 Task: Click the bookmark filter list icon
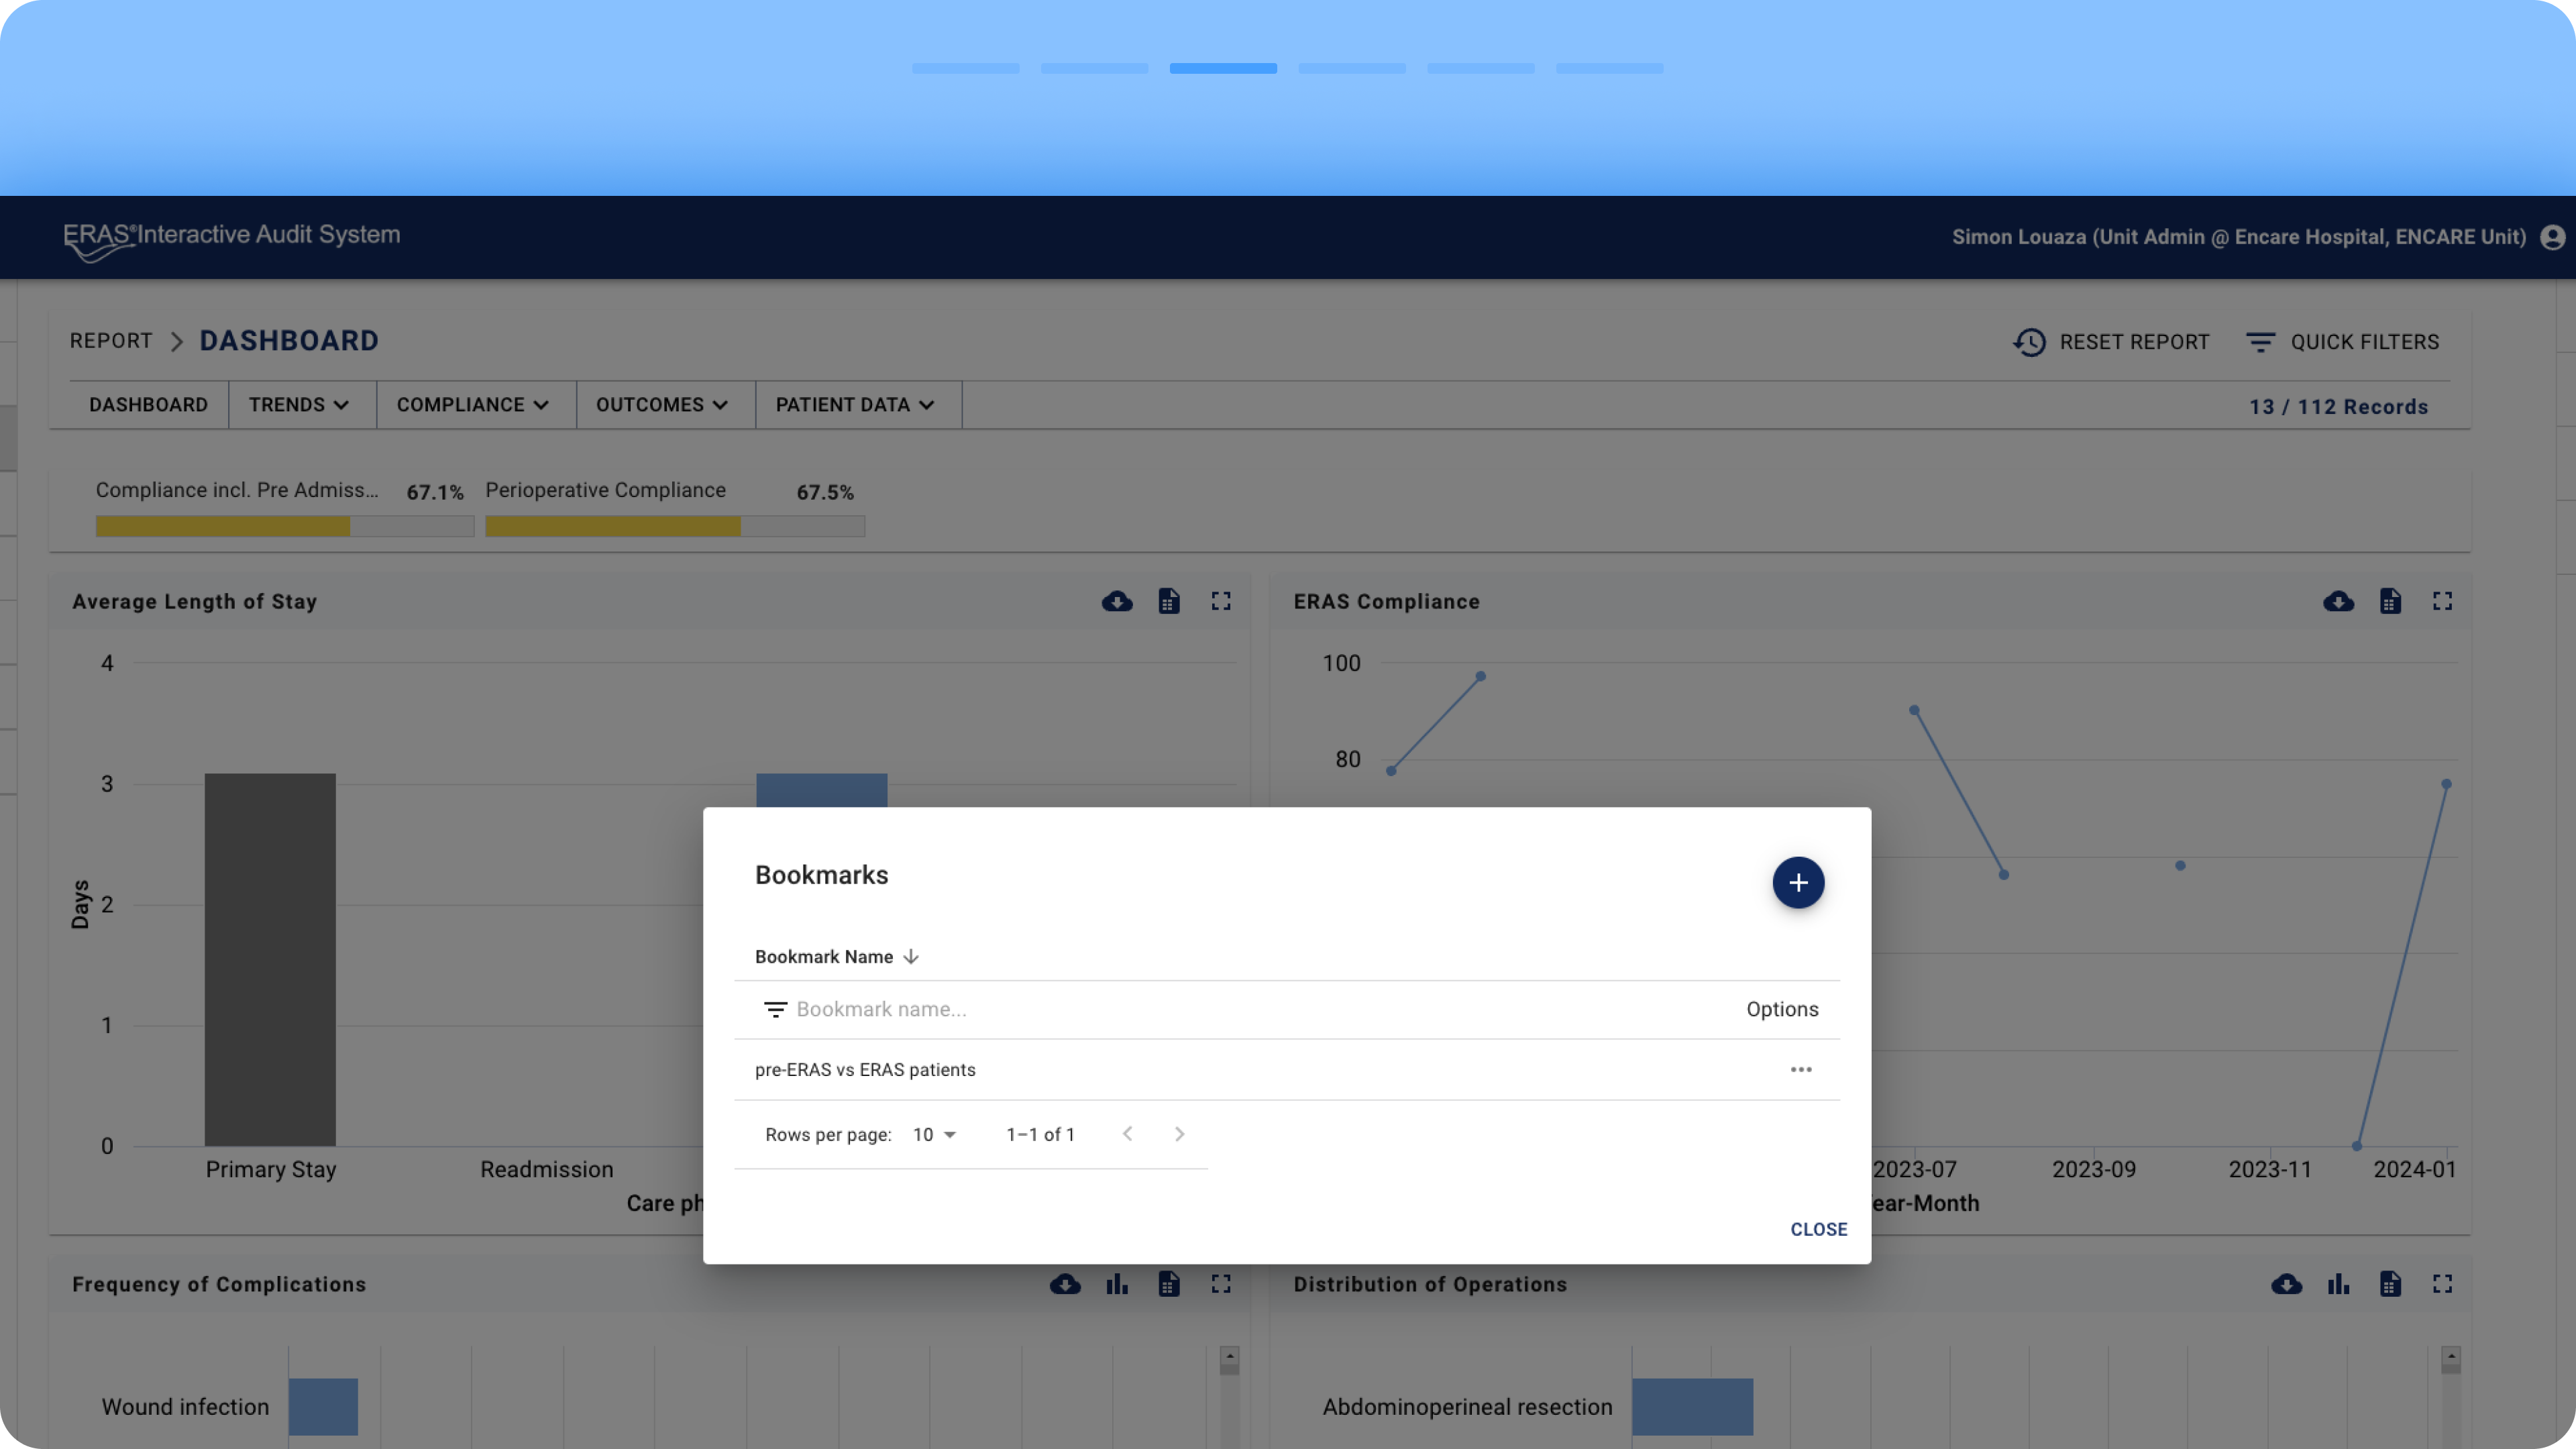pyautogui.click(x=775, y=1010)
